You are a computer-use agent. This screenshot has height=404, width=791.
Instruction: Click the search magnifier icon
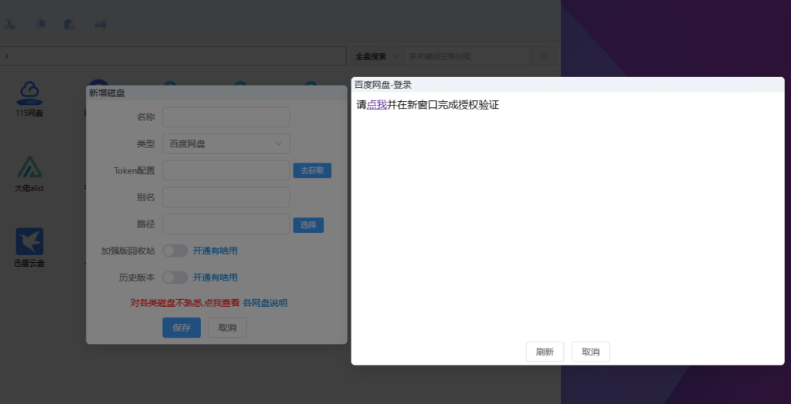click(543, 56)
